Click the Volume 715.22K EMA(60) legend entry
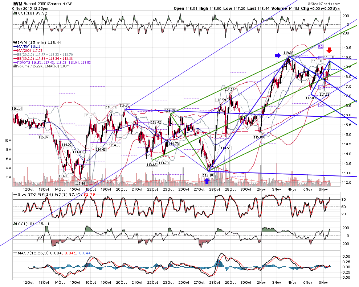Viewport: 359px width, 287px height. 41,66
